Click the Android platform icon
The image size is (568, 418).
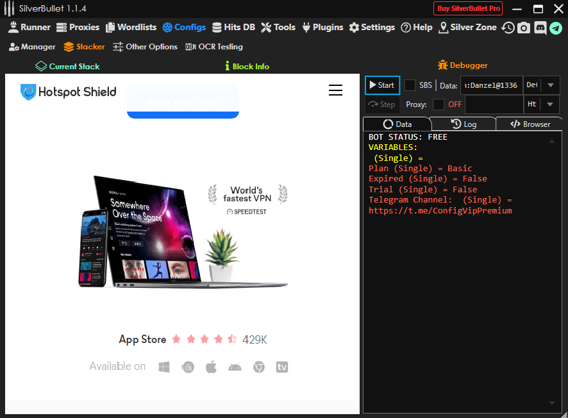pos(235,367)
